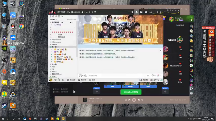Open the channel template dropdown

(144, 80)
